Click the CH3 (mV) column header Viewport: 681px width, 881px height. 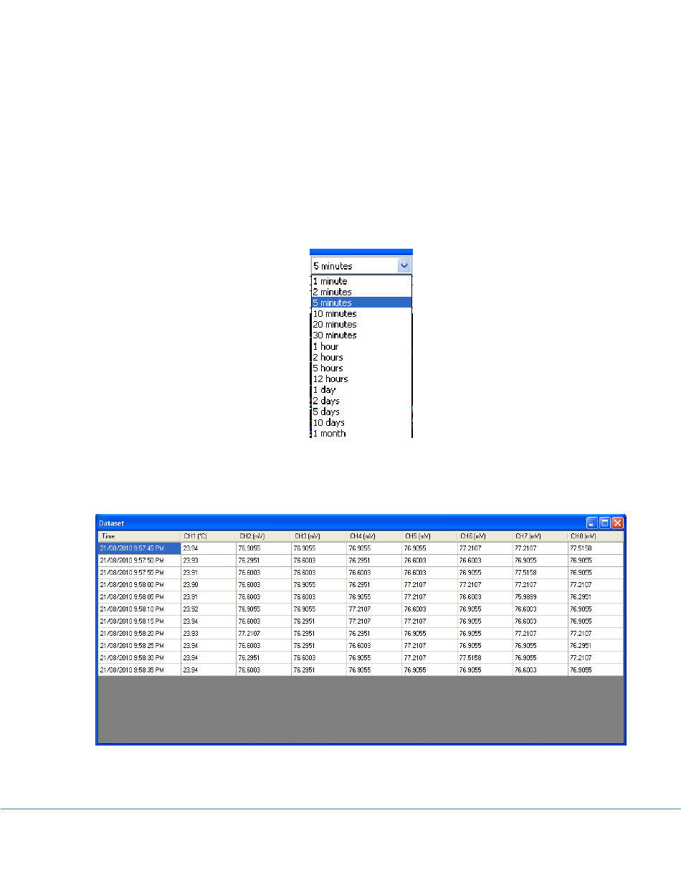[318, 535]
